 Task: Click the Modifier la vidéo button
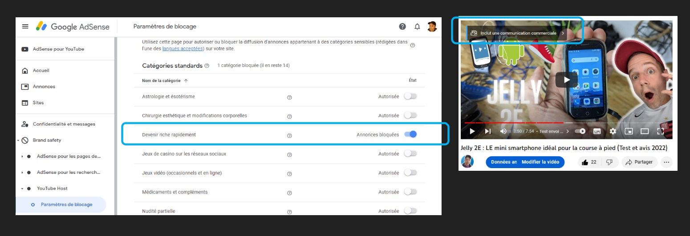click(540, 162)
